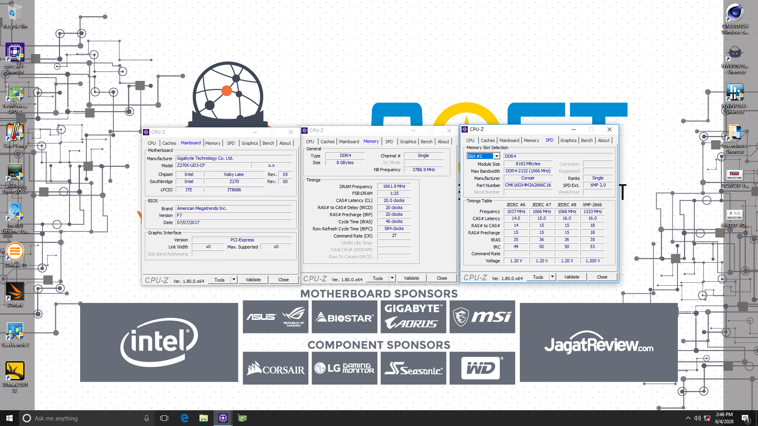The image size is (758, 426).
Task: Open the Intel Extreme Tuning icon
Action: tap(15, 218)
